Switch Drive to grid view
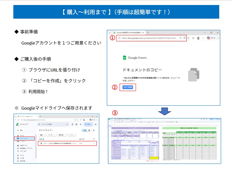 [x=89, y=130]
